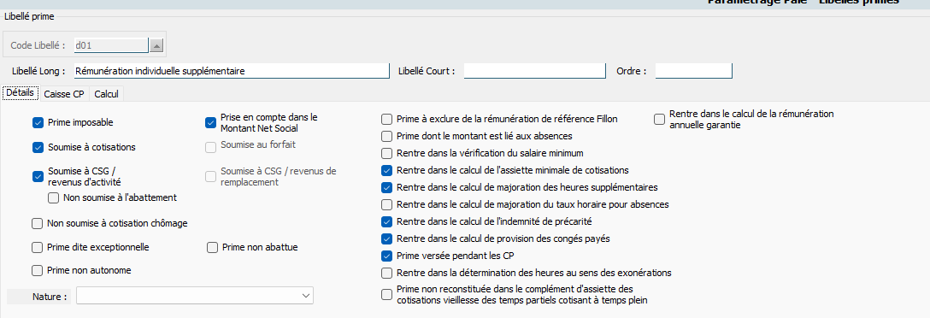The width and height of the screenshot is (930, 318).
Task: Enable Non soumise à l'abattement
Action: [x=53, y=197]
